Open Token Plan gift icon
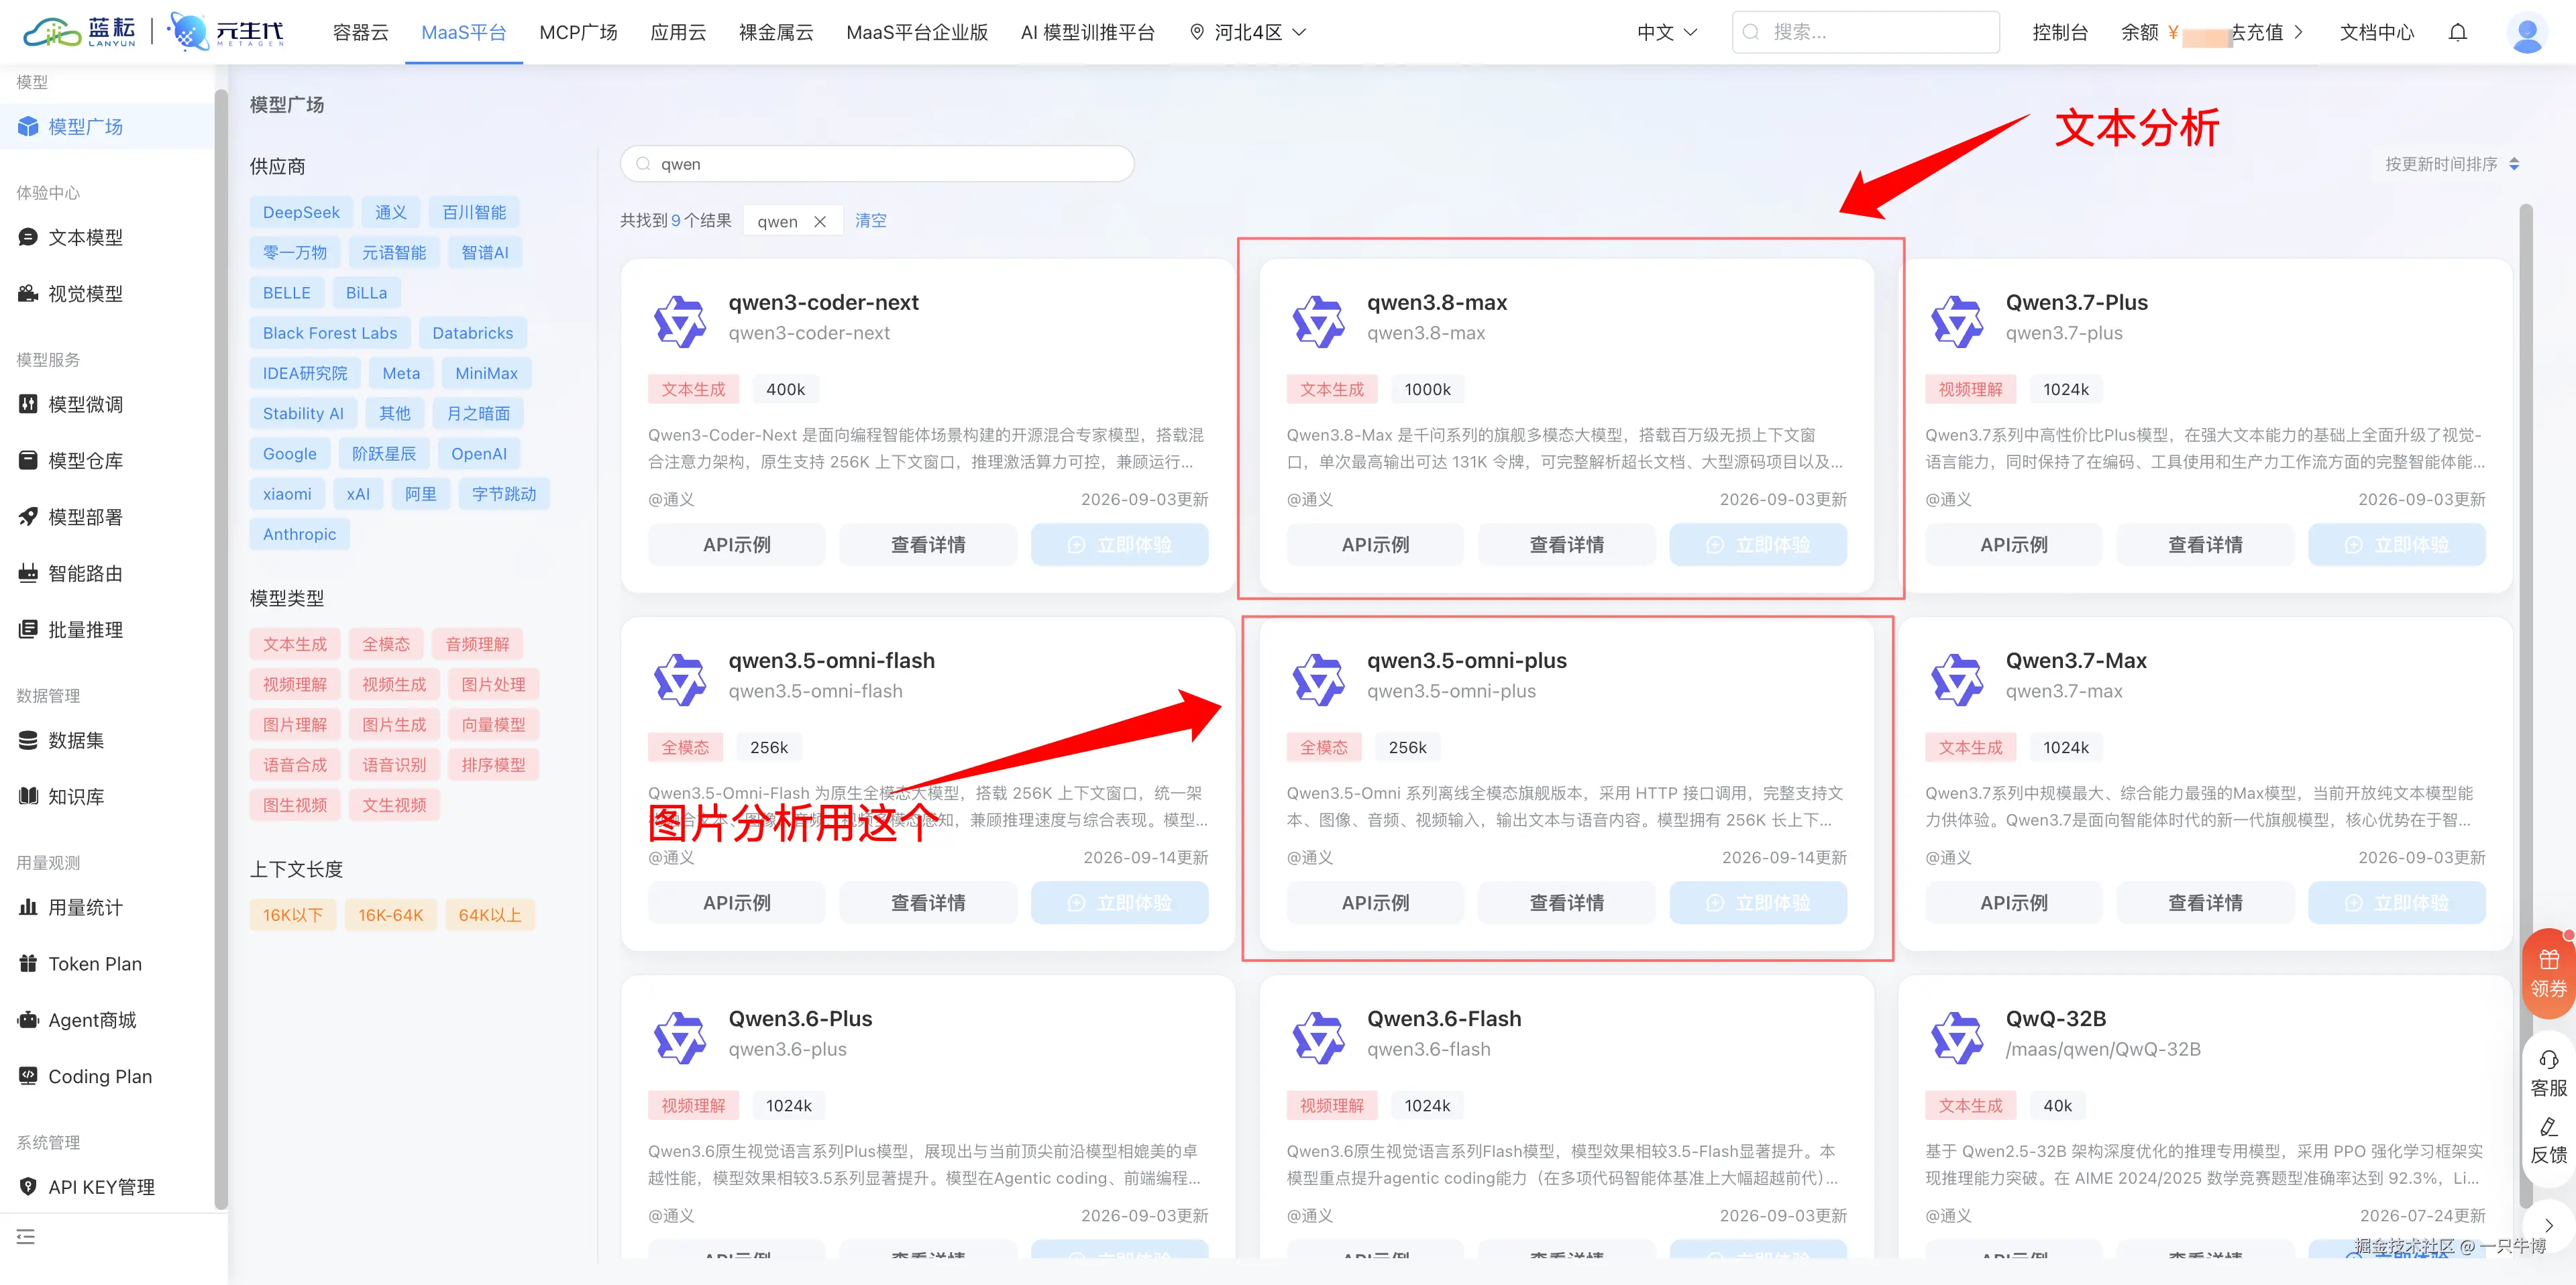This screenshot has width=2576, height=1285. click(28, 963)
